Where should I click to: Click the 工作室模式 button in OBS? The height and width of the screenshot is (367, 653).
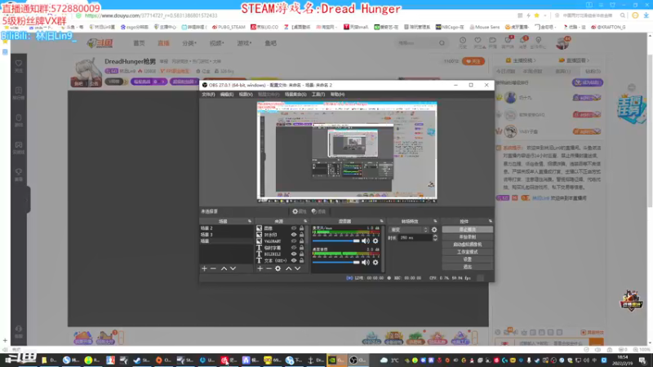pyautogui.click(x=467, y=252)
